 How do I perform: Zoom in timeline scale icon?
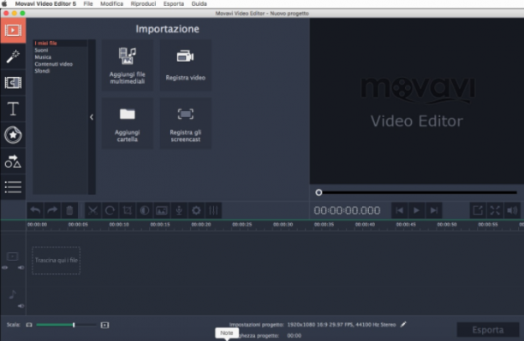point(104,325)
